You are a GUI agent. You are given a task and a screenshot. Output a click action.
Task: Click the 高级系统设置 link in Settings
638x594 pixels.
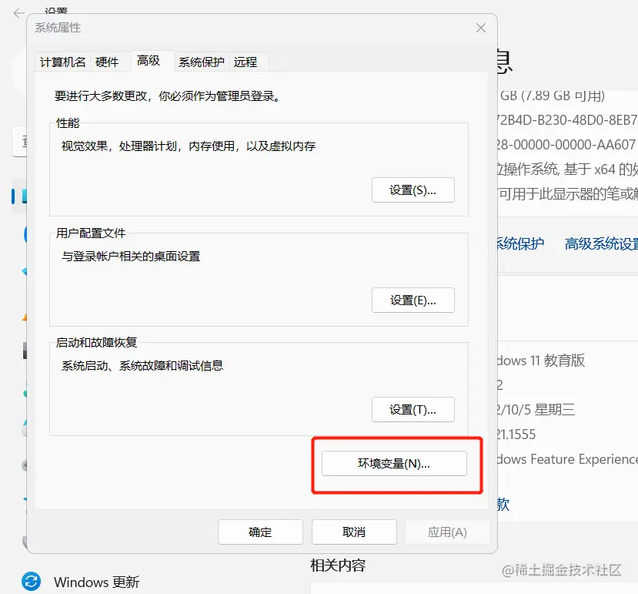pos(601,243)
